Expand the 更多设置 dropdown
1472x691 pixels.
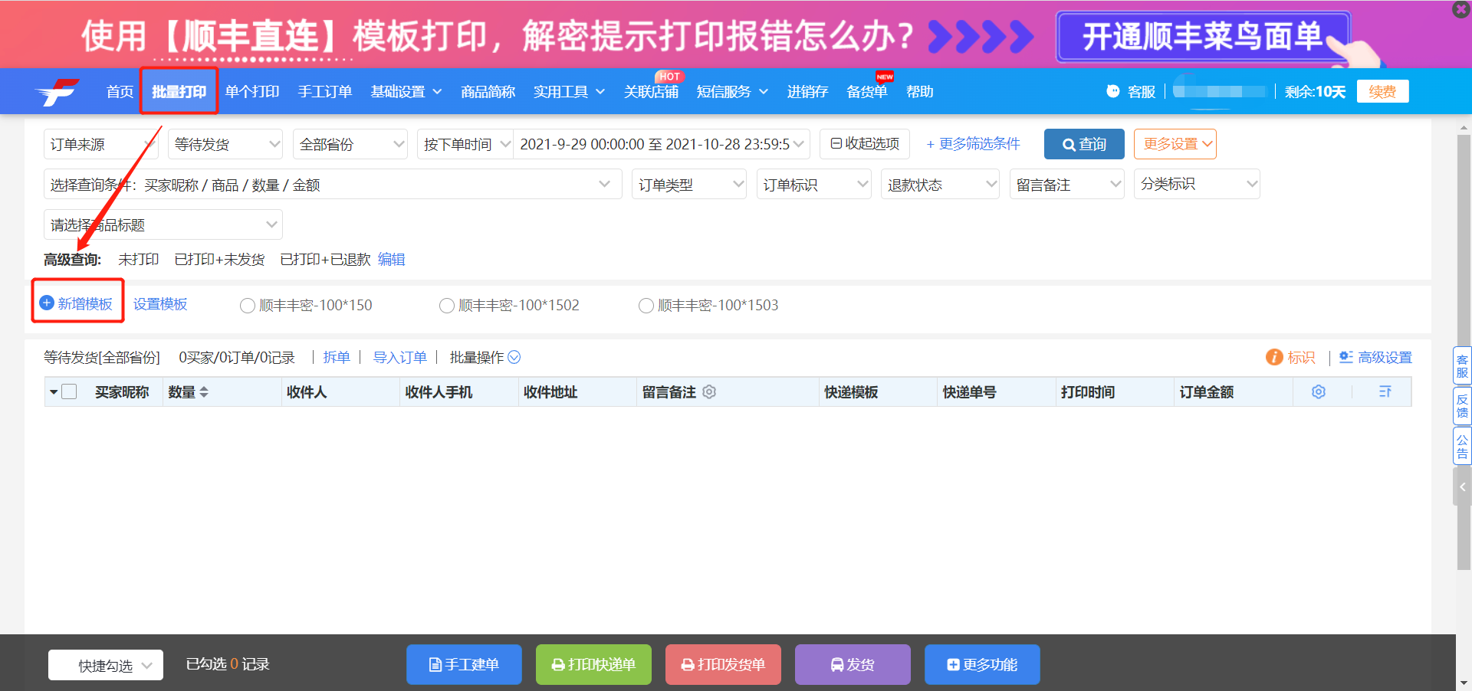[1175, 144]
